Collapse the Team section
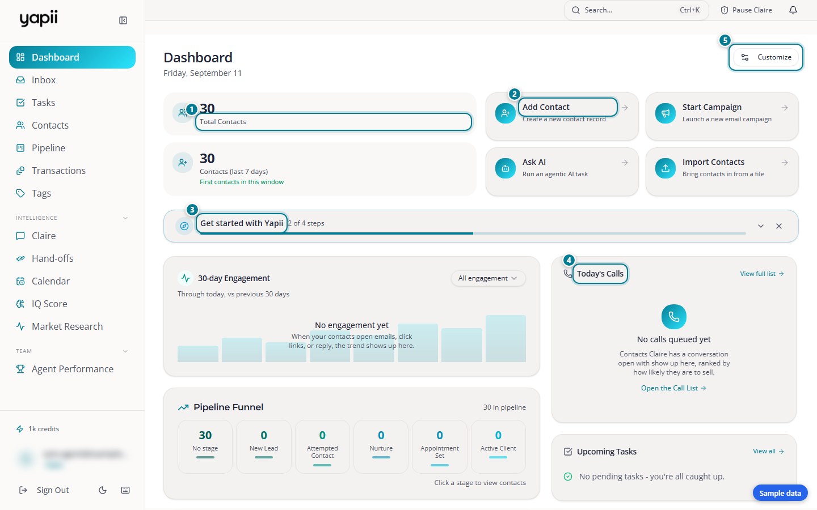This screenshot has height=510, width=817. pos(125,351)
